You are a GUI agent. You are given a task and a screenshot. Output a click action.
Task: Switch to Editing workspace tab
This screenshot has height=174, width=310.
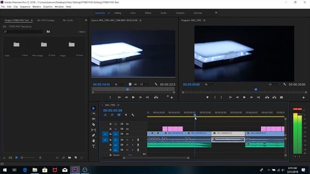[x=117, y=13]
